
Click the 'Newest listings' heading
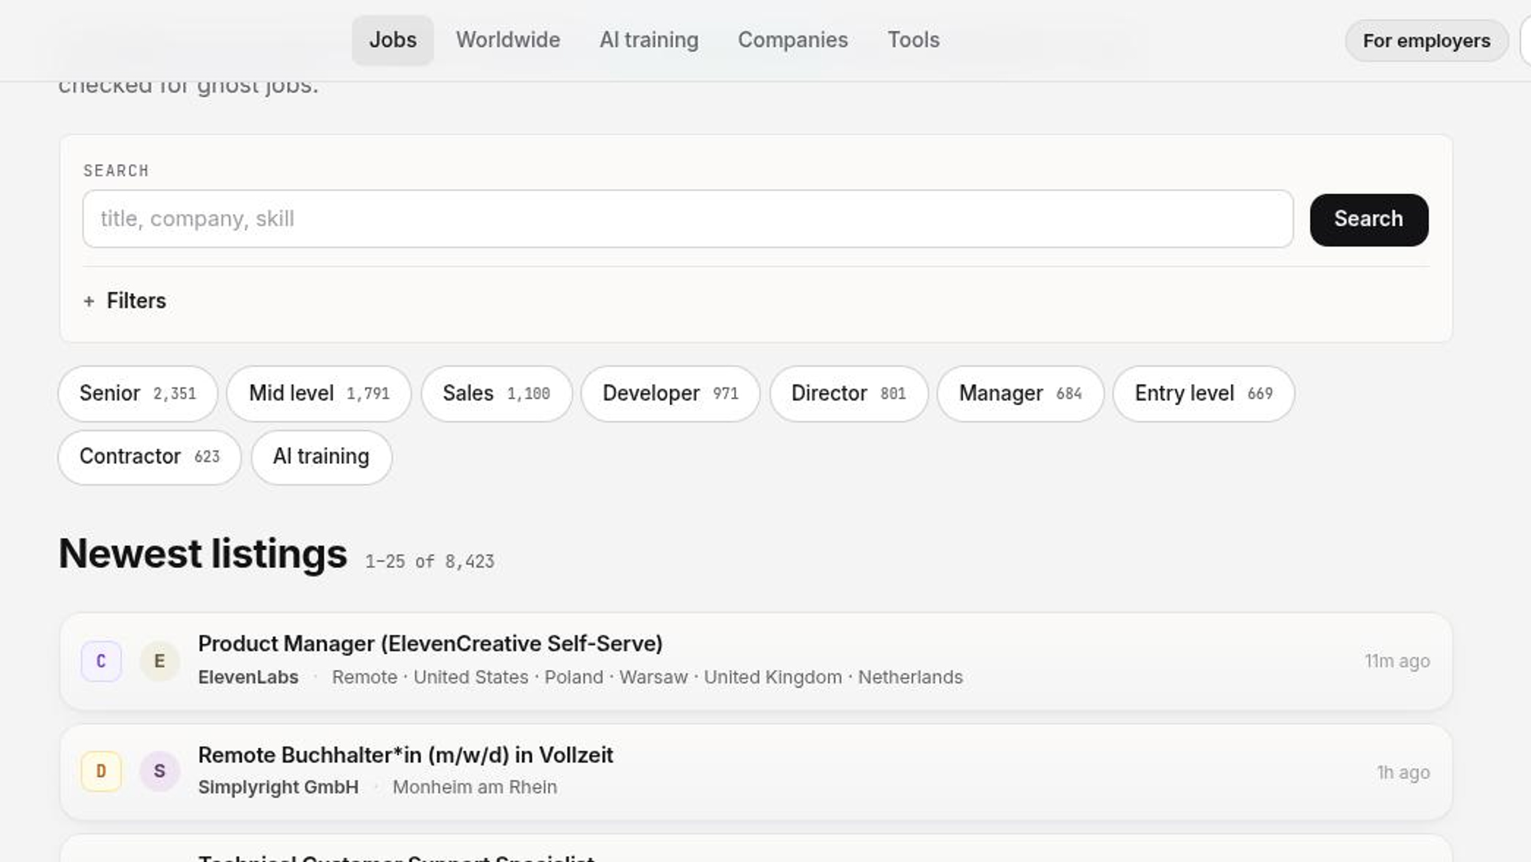pos(203,553)
